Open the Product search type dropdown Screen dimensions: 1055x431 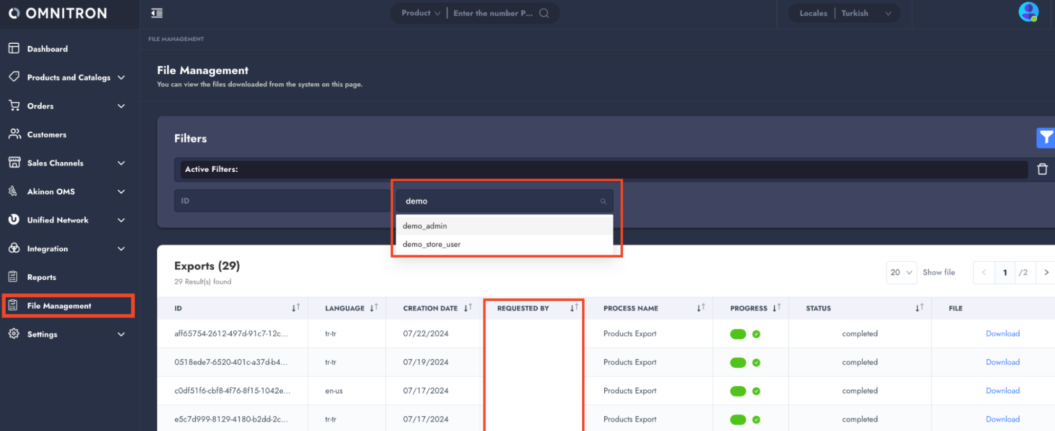(420, 13)
